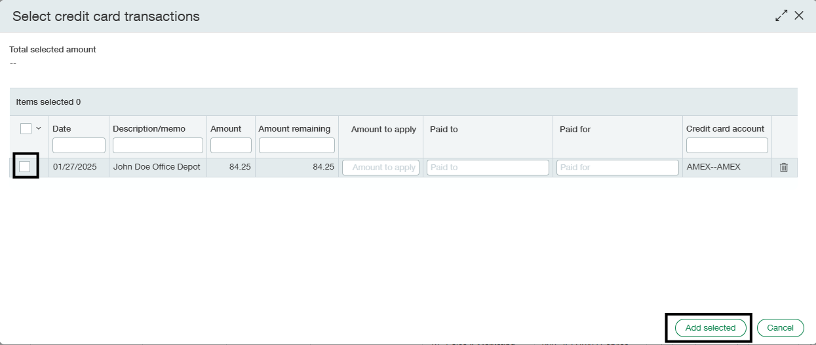Delete the John Doe Office Depot transaction row

(783, 168)
